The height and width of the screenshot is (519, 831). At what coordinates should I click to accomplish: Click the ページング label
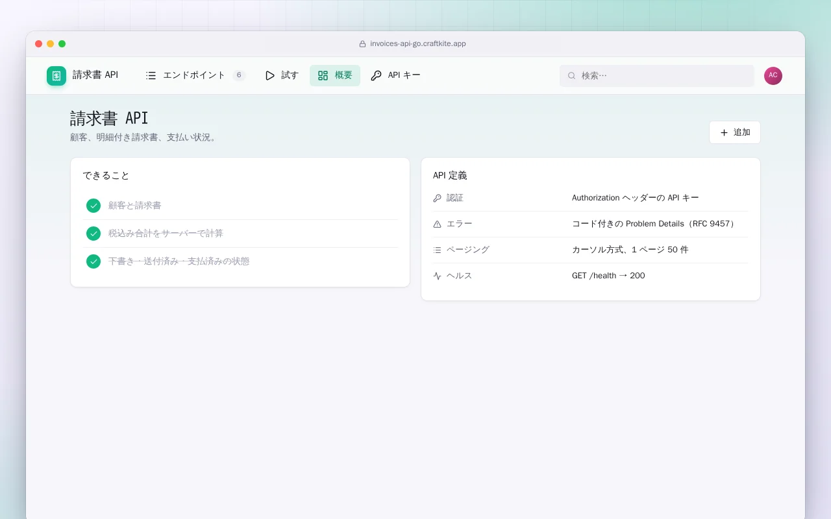coord(468,250)
